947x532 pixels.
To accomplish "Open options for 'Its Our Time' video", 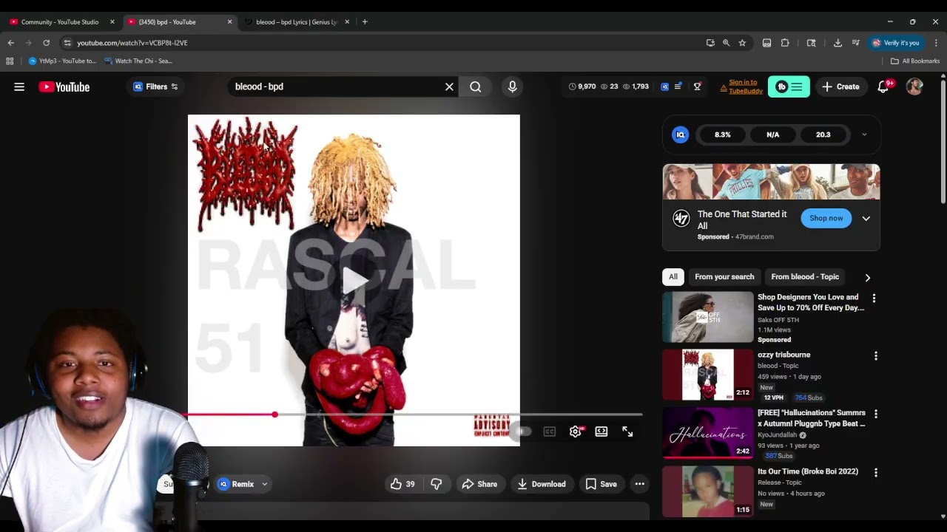I will [x=876, y=473].
